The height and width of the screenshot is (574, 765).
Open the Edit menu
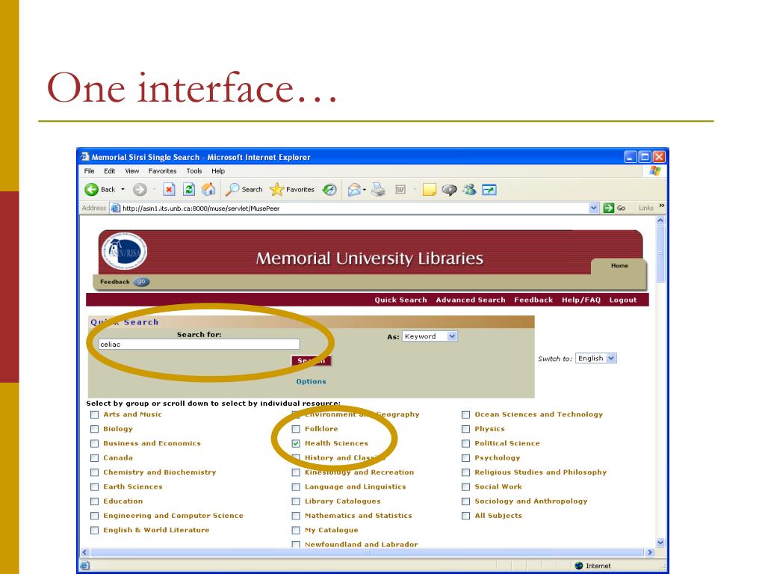click(109, 171)
